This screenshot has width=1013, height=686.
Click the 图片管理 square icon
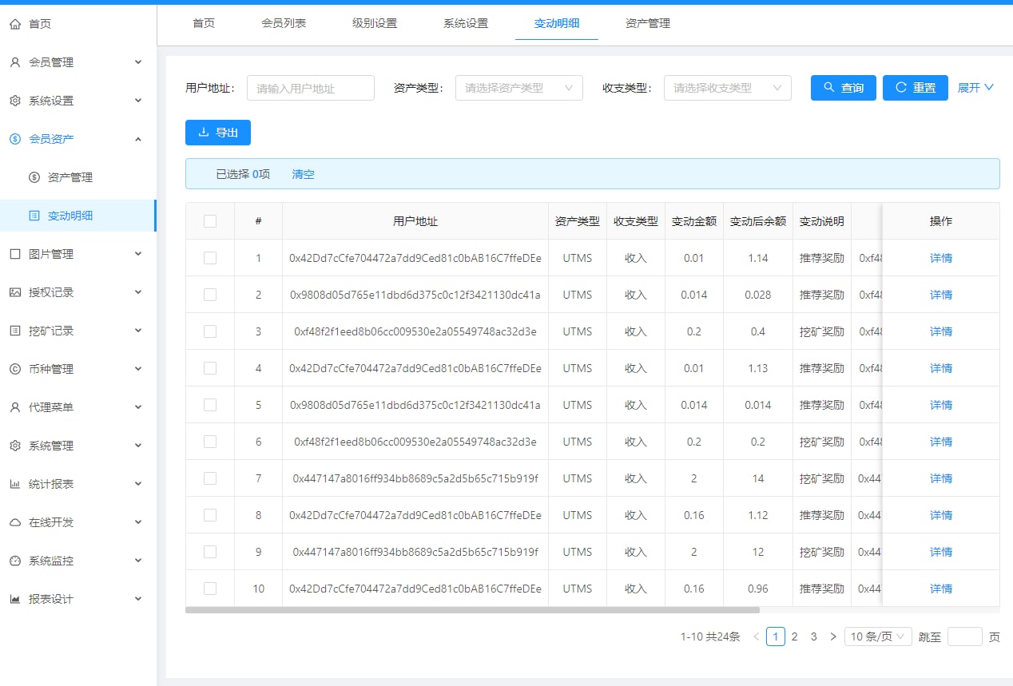[x=15, y=254]
